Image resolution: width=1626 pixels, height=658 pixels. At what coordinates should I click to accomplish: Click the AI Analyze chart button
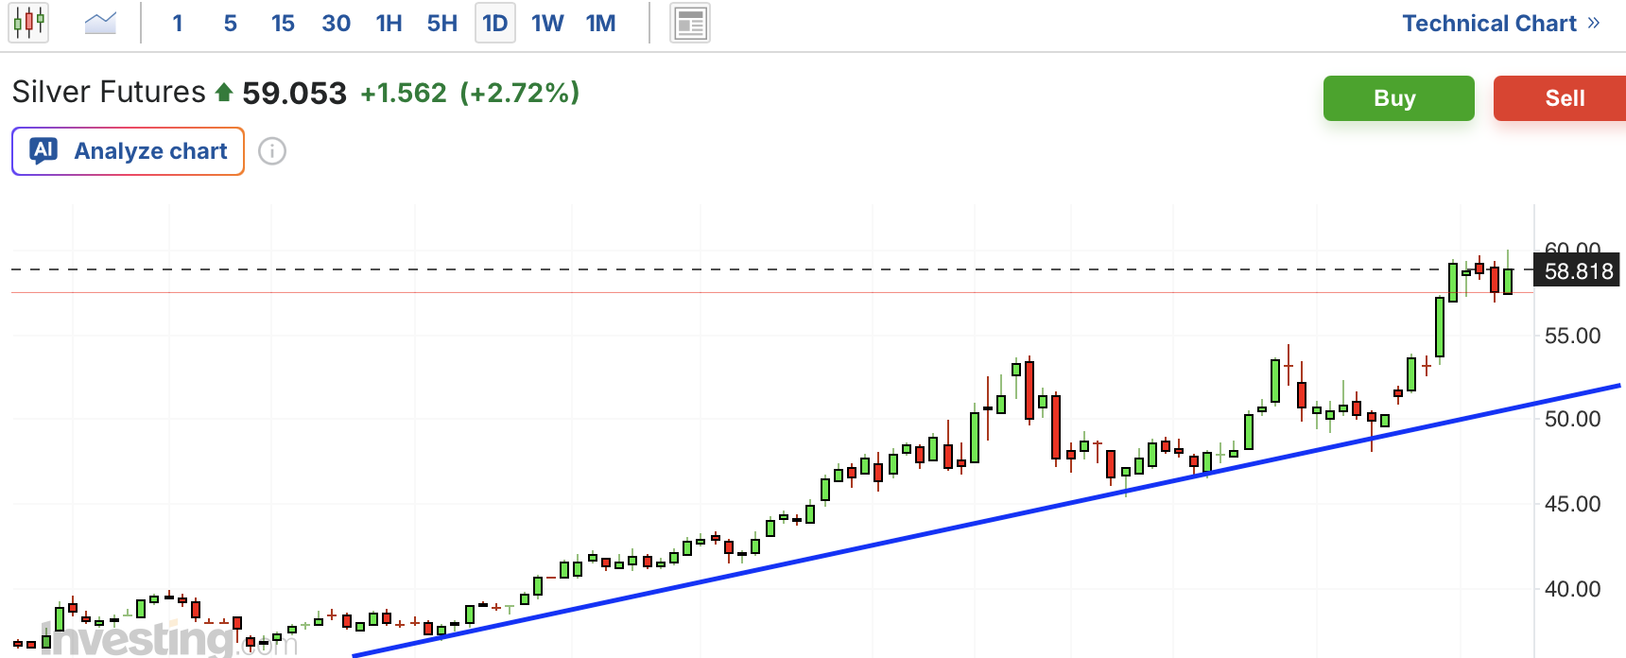128,151
